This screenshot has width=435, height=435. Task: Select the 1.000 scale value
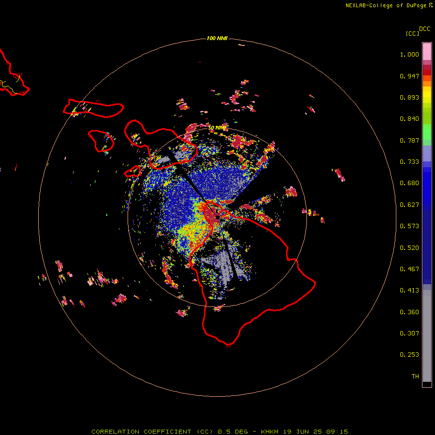click(x=409, y=54)
